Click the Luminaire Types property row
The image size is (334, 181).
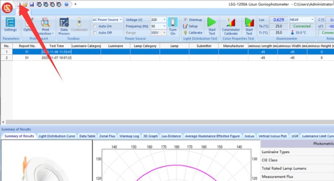[297, 152]
